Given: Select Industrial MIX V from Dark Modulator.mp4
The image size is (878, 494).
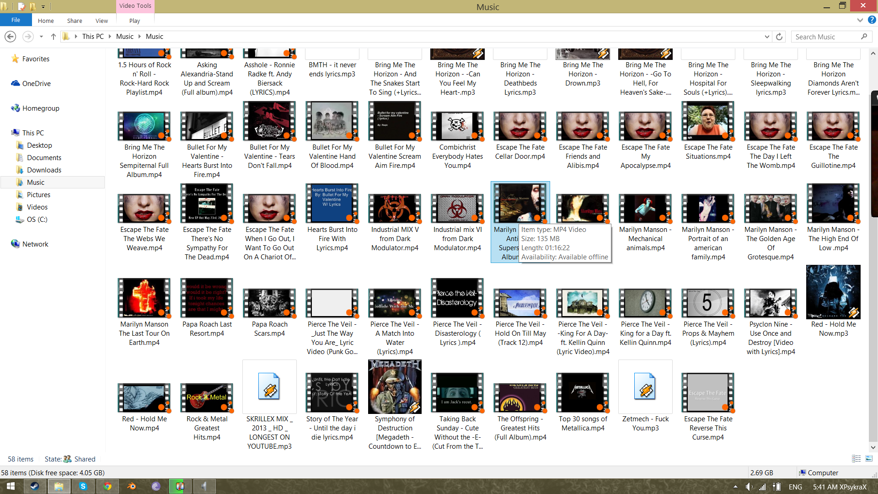Looking at the screenshot, I should click(395, 223).
